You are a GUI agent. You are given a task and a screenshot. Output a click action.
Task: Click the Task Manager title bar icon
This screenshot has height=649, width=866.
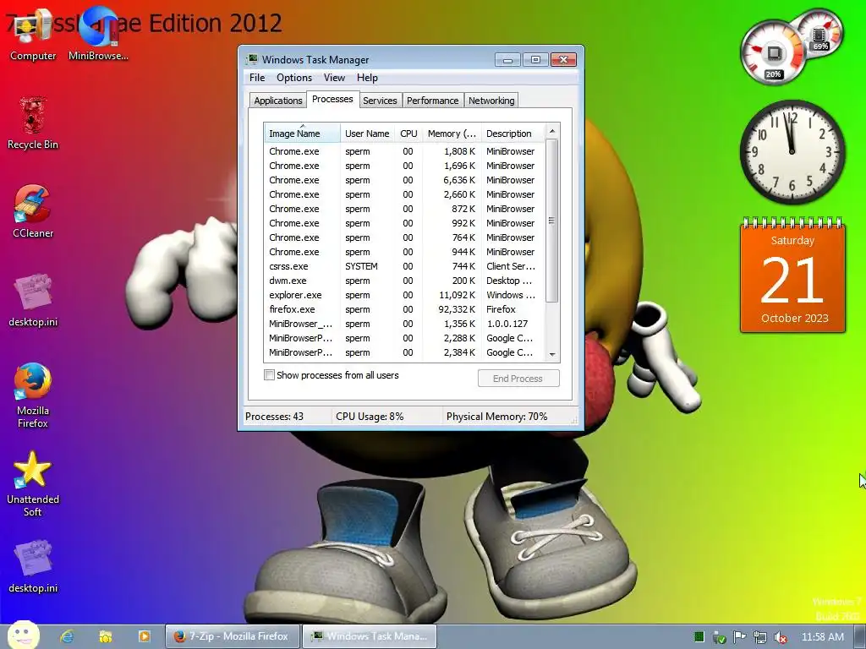pyautogui.click(x=252, y=59)
